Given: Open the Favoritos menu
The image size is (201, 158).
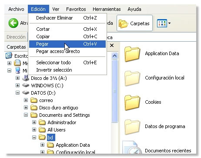Looking at the screenshot, I should (x=76, y=9).
